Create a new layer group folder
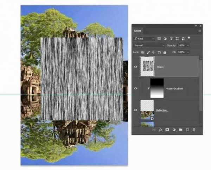Screen dimensions: 211x170 click(180, 130)
